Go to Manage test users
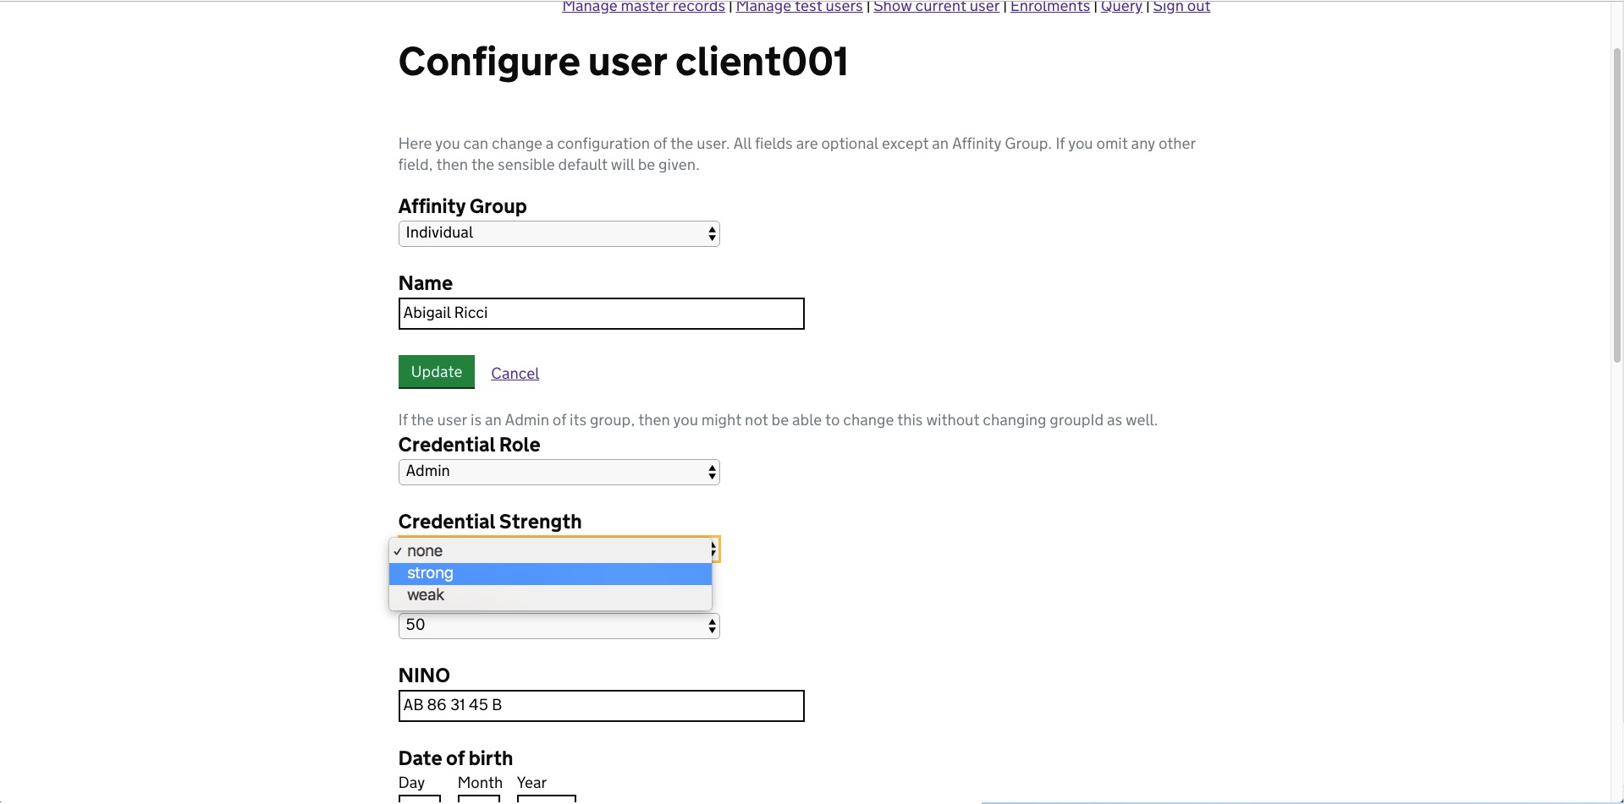Image resolution: width=1624 pixels, height=804 pixels. point(799,7)
